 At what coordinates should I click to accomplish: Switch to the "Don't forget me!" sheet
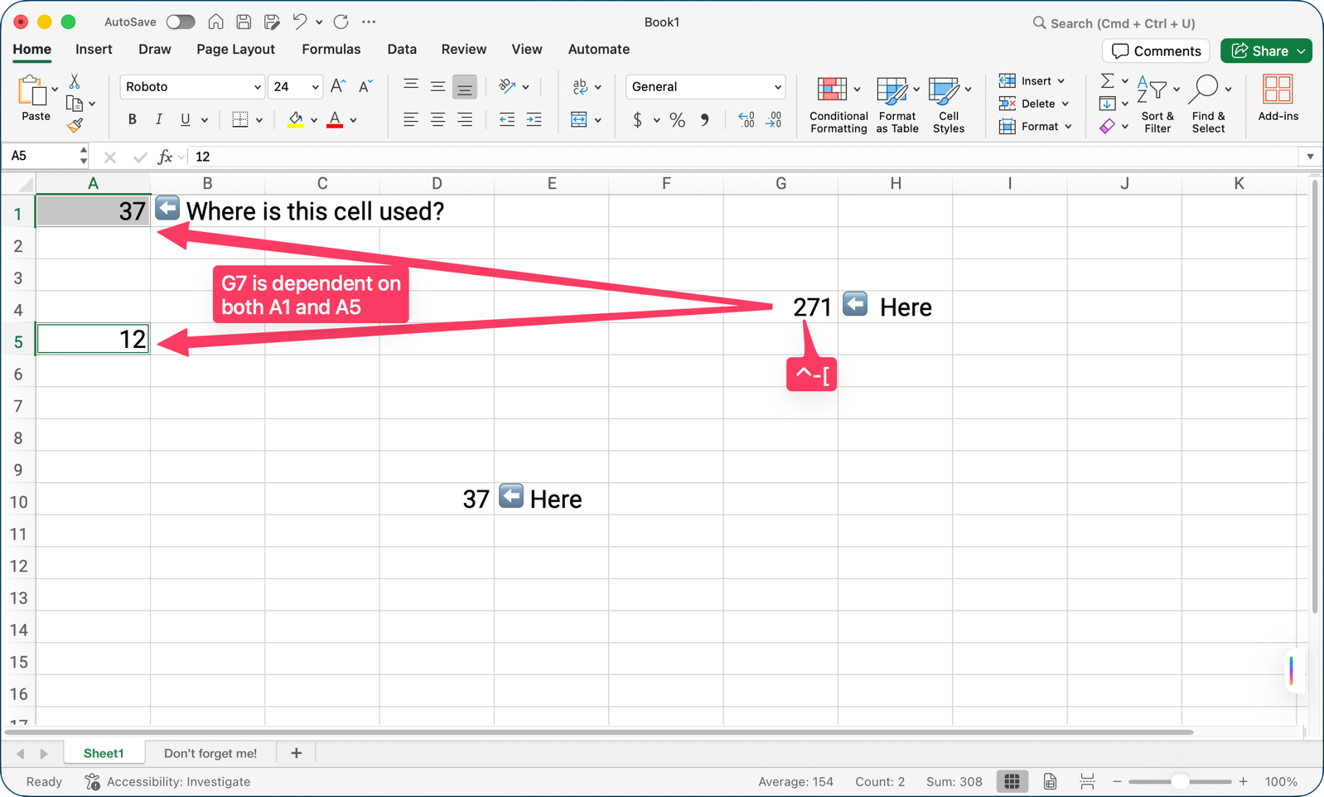[210, 753]
